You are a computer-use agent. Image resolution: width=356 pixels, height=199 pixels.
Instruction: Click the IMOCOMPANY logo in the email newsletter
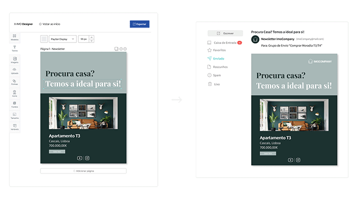320,61
